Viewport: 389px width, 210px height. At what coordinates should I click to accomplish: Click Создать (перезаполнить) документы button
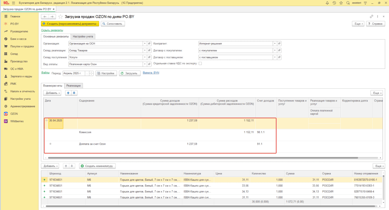tap(70, 24)
